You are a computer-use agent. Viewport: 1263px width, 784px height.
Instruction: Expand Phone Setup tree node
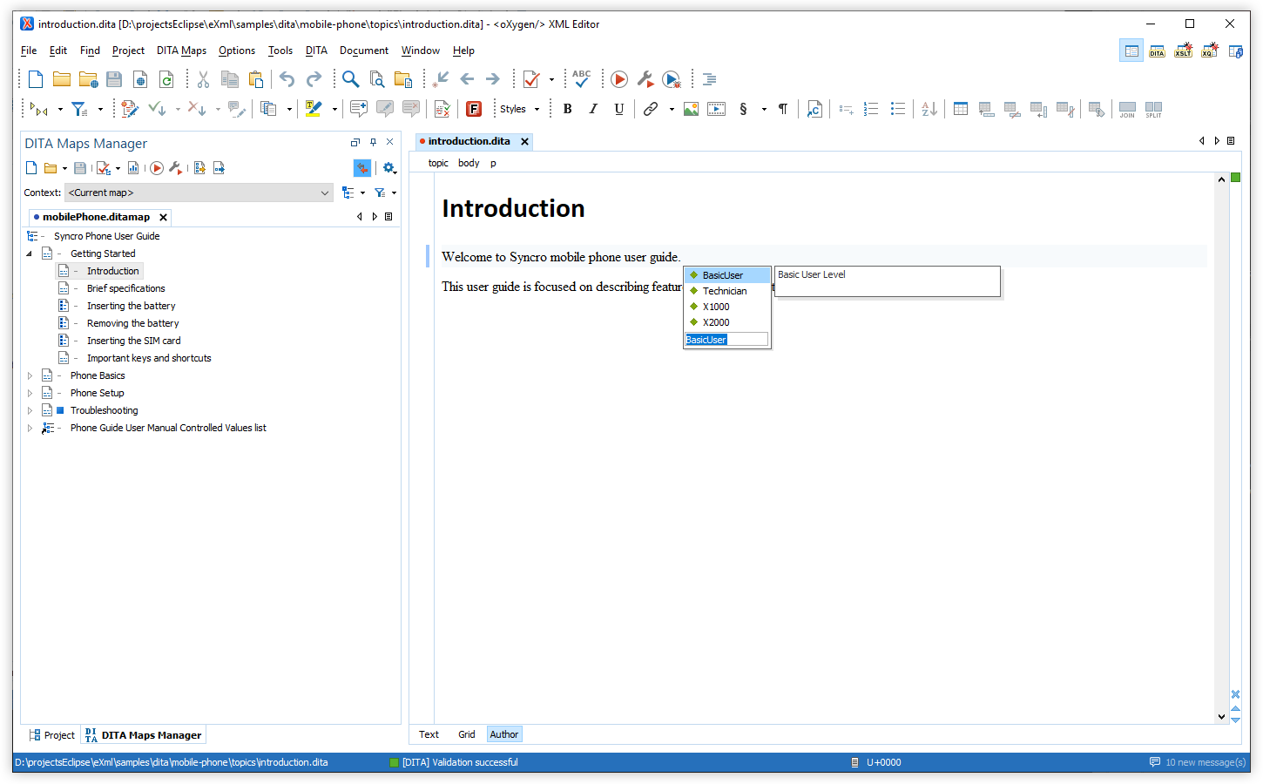[30, 393]
